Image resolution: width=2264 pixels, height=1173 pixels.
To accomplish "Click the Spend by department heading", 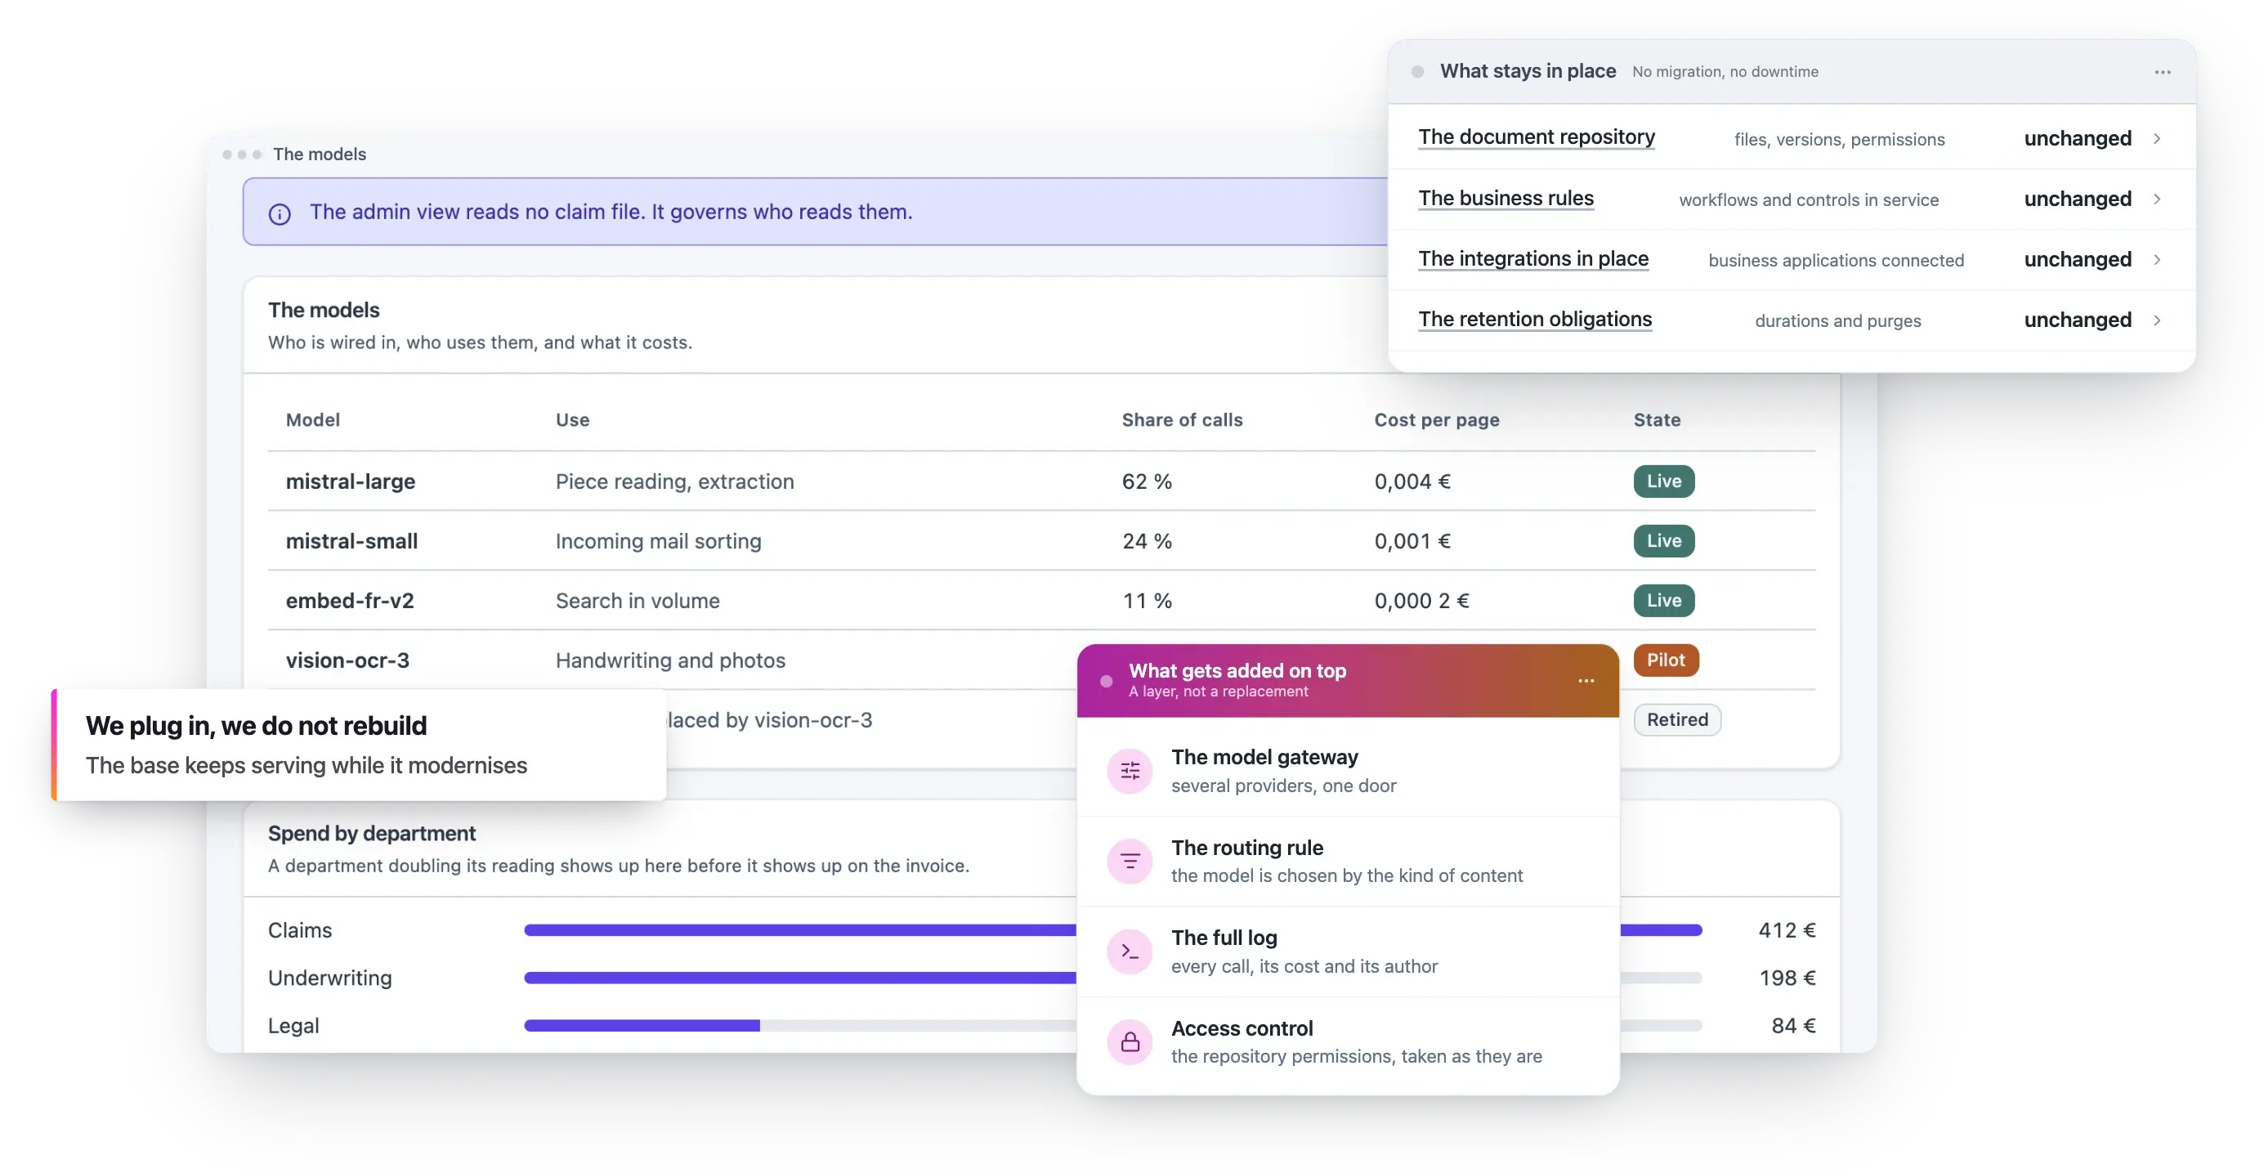I will (x=371, y=834).
